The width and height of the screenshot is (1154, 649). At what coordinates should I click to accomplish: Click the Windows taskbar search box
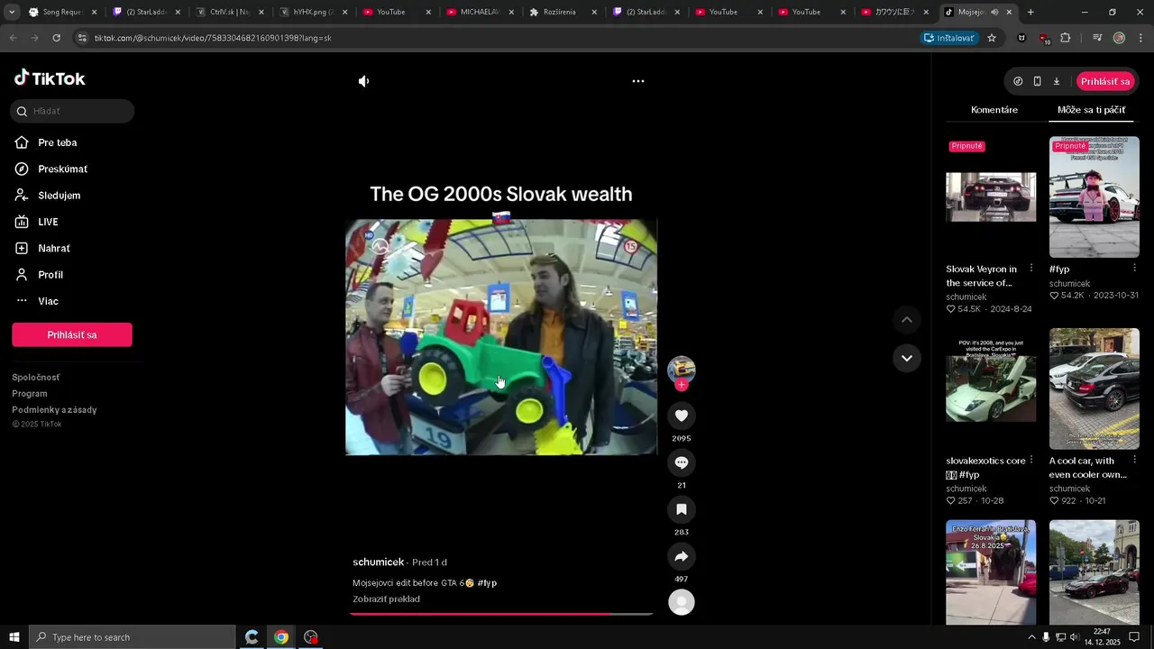point(133,637)
